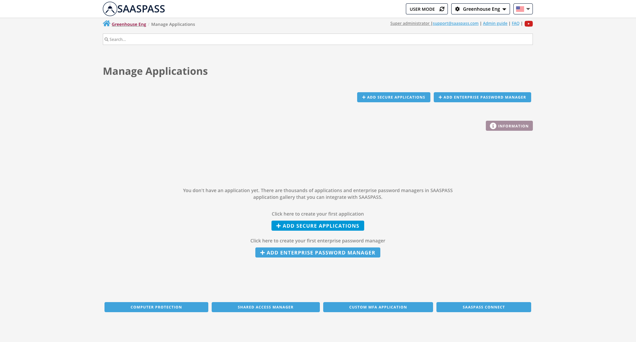636x342 pixels.
Task: Click the search magnifier icon
Action: click(107, 39)
